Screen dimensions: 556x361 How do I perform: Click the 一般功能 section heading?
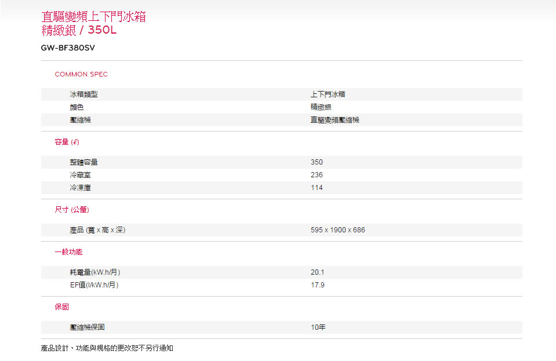[x=68, y=252]
